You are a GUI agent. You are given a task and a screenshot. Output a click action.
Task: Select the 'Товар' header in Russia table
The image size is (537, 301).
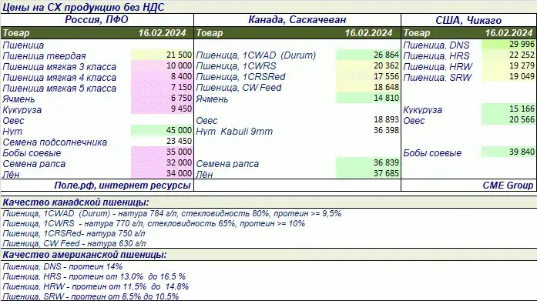coord(16,33)
